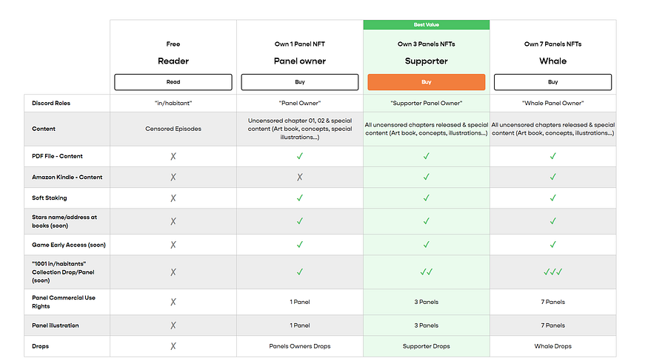Click X mark in Reader Drops row
The image size is (648, 358).
pyautogui.click(x=173, y=346)
